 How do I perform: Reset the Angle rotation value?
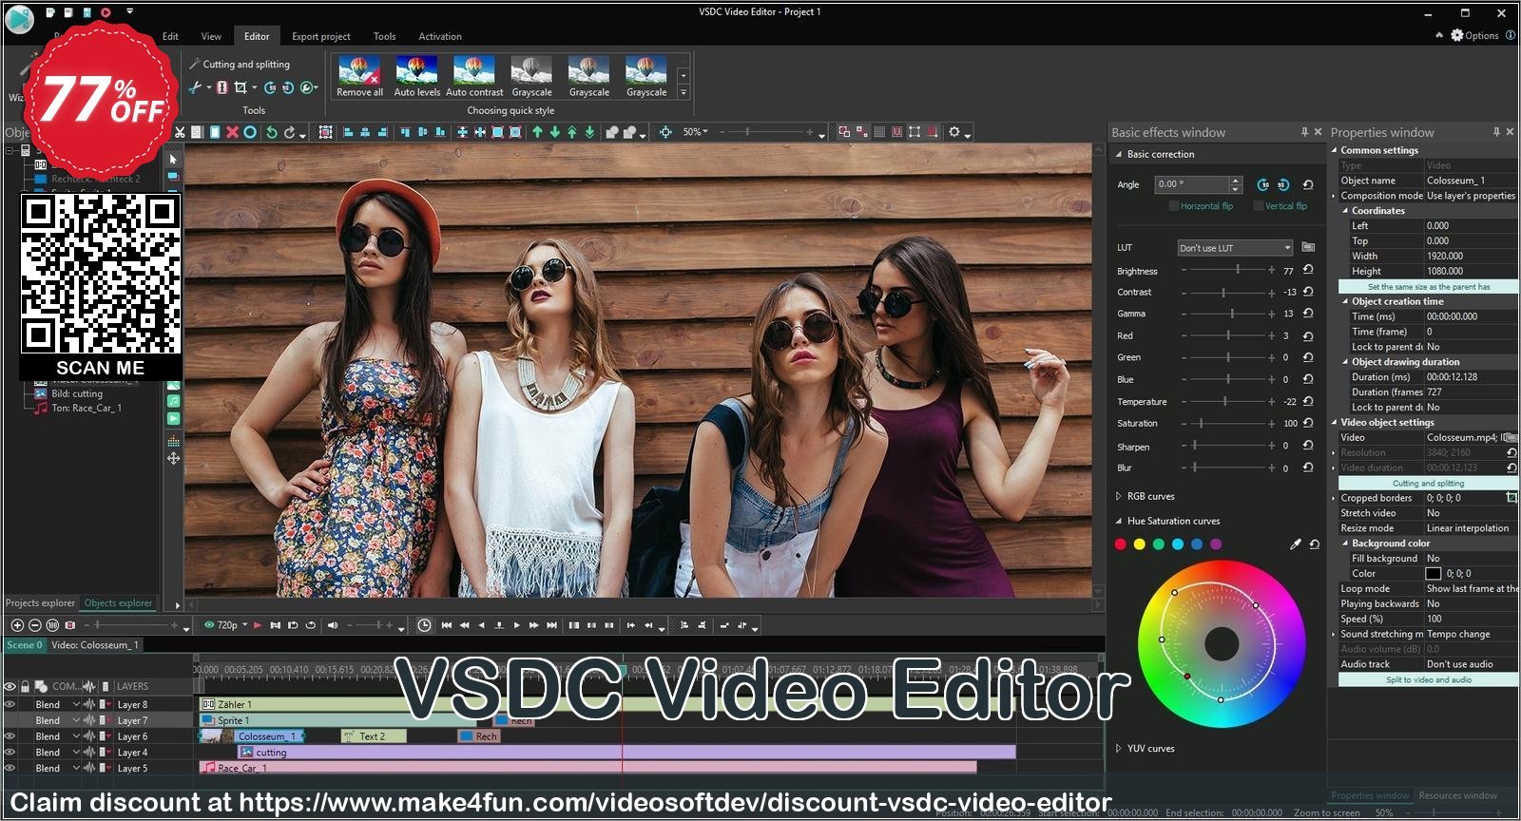coord(1308,184)
